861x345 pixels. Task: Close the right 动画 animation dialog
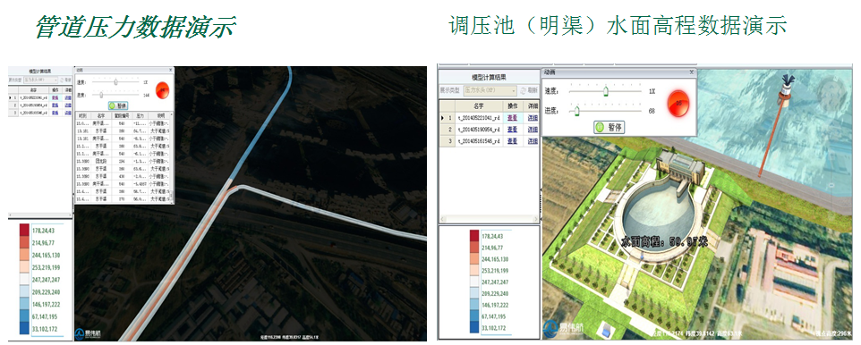pos(691,72)
